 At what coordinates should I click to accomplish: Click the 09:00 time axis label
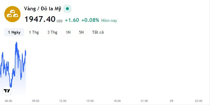[36, 101]
